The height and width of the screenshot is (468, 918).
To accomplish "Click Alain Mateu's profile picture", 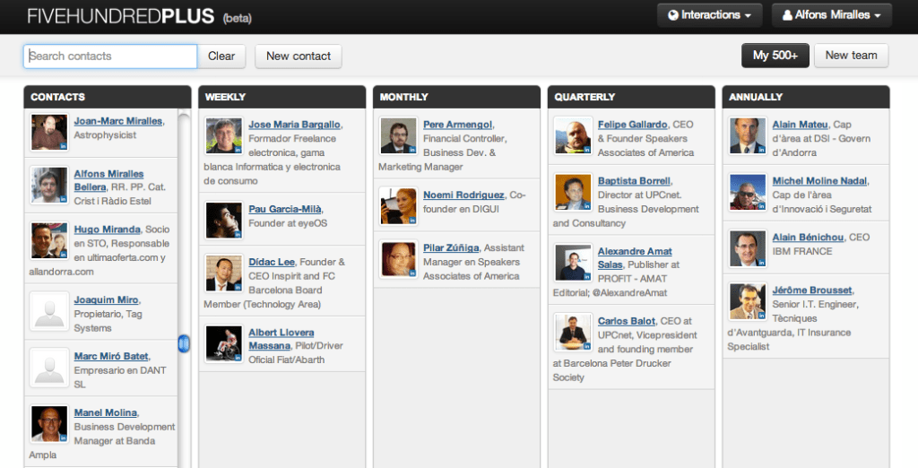I will pos(747,135).
